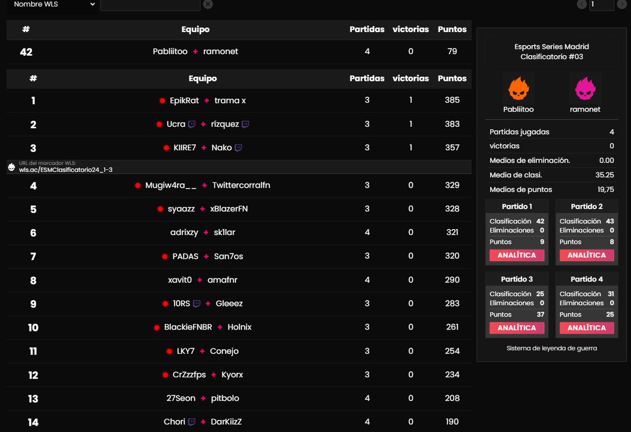
Task: Select player name San7os
Action: point(229,256)
